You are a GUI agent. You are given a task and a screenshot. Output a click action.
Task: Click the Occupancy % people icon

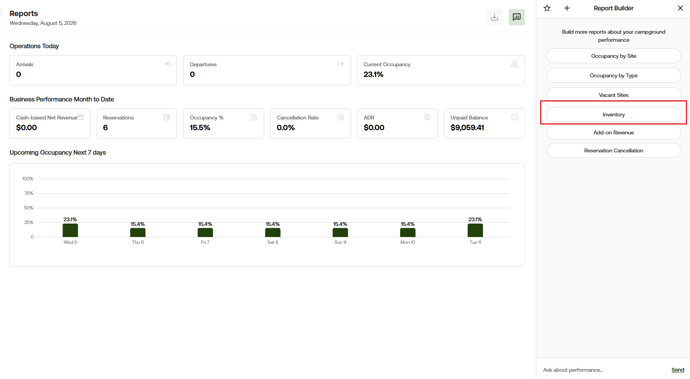click(254, 117)
